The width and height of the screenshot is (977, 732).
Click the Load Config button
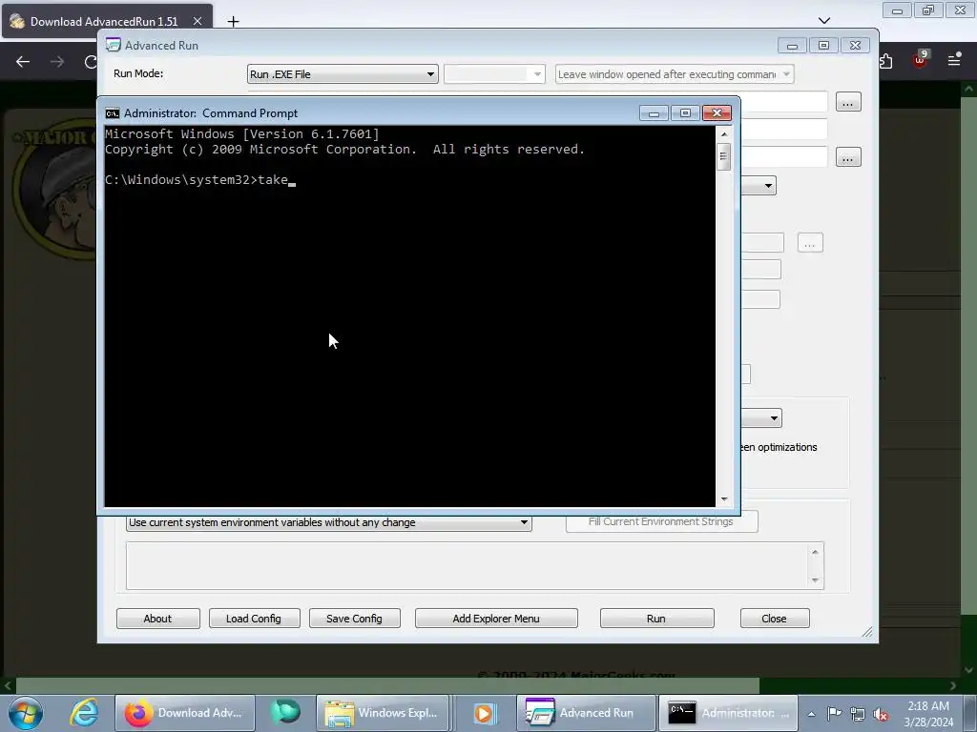254,619
